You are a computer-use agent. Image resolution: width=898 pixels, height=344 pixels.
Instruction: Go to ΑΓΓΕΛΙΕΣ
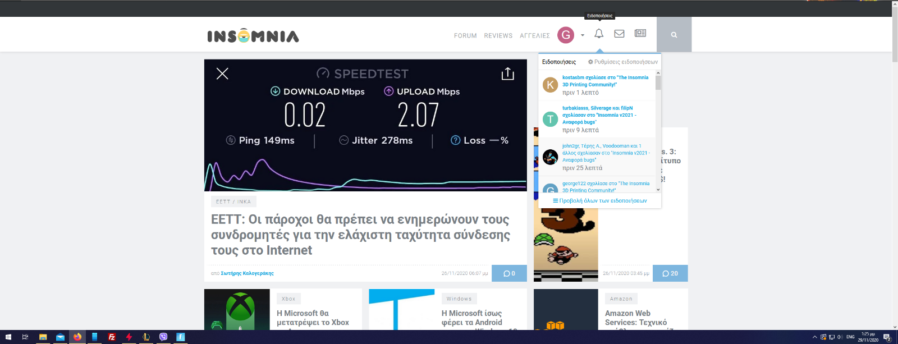(x=535, y=35)
